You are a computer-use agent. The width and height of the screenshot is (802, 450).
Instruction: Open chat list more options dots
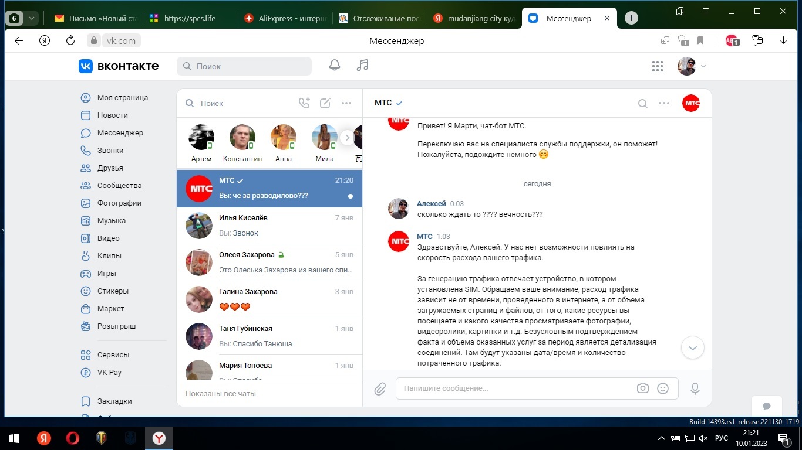pyautogui.click(x=346, y=103)
